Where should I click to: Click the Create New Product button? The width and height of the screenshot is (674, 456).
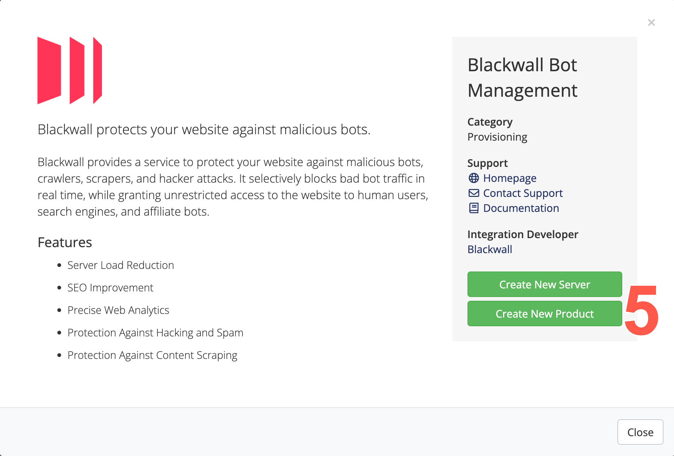pyautogui.click(x=545, y=313)
